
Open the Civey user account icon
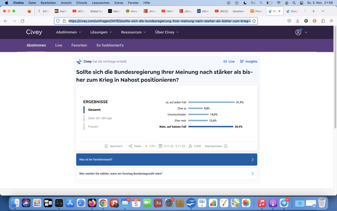coord(298,32)
